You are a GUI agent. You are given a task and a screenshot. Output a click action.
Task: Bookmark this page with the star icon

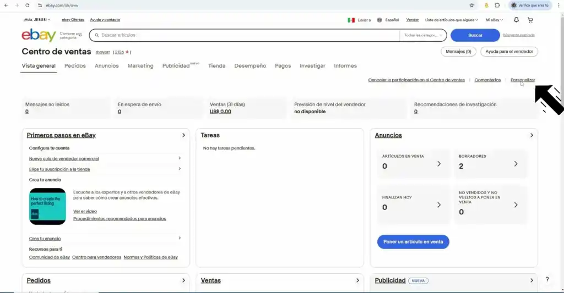pos(472,5)
